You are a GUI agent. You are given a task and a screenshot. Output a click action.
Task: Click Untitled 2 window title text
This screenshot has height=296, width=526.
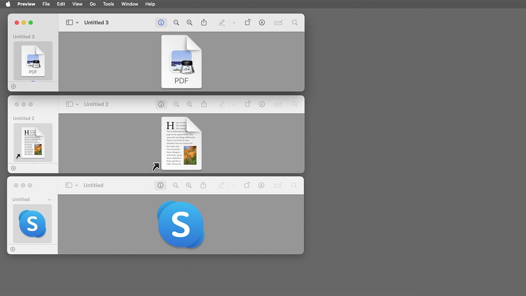click(x=96, y=104)
